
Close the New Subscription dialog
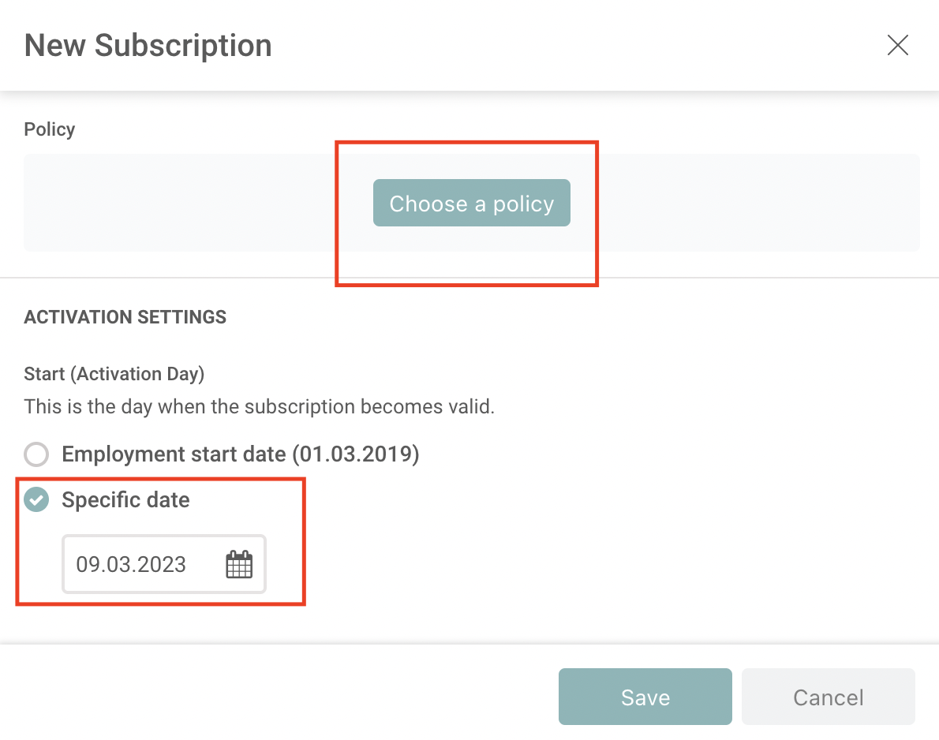[x=897, y=45]
